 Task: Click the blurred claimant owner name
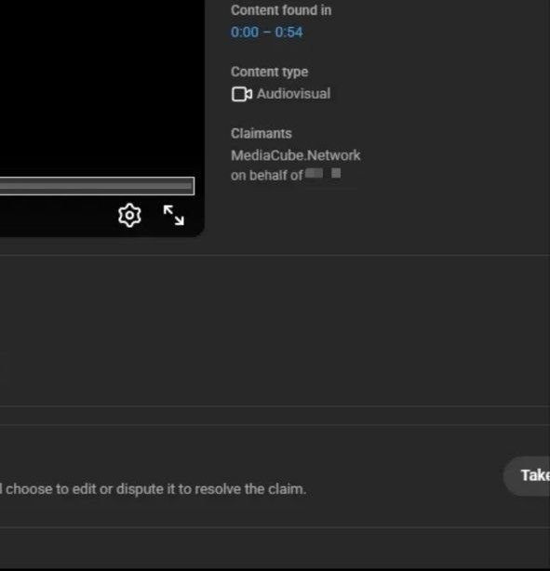pyautogui.click(x=323, y=173)
